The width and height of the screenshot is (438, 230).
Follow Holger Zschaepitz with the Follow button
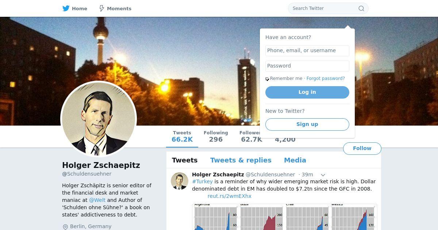click(362, 148)
